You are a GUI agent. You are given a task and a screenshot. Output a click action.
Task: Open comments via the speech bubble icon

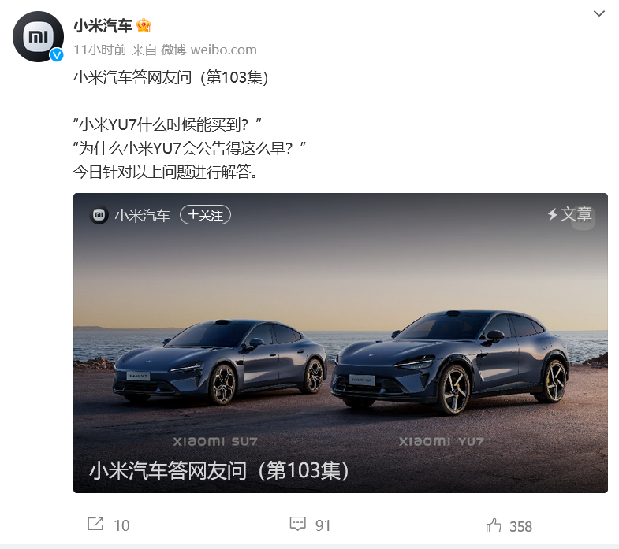pos(297,524)
